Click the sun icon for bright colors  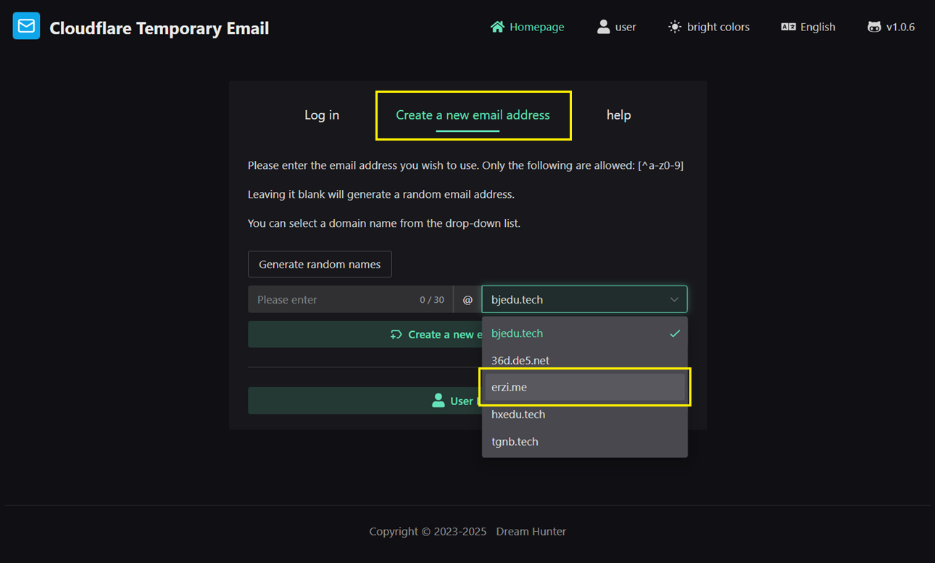coord(675,27)
